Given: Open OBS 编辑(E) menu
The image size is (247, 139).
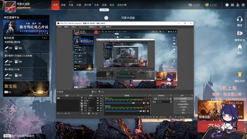Looking at the screenshot, I should pos(67,27).
